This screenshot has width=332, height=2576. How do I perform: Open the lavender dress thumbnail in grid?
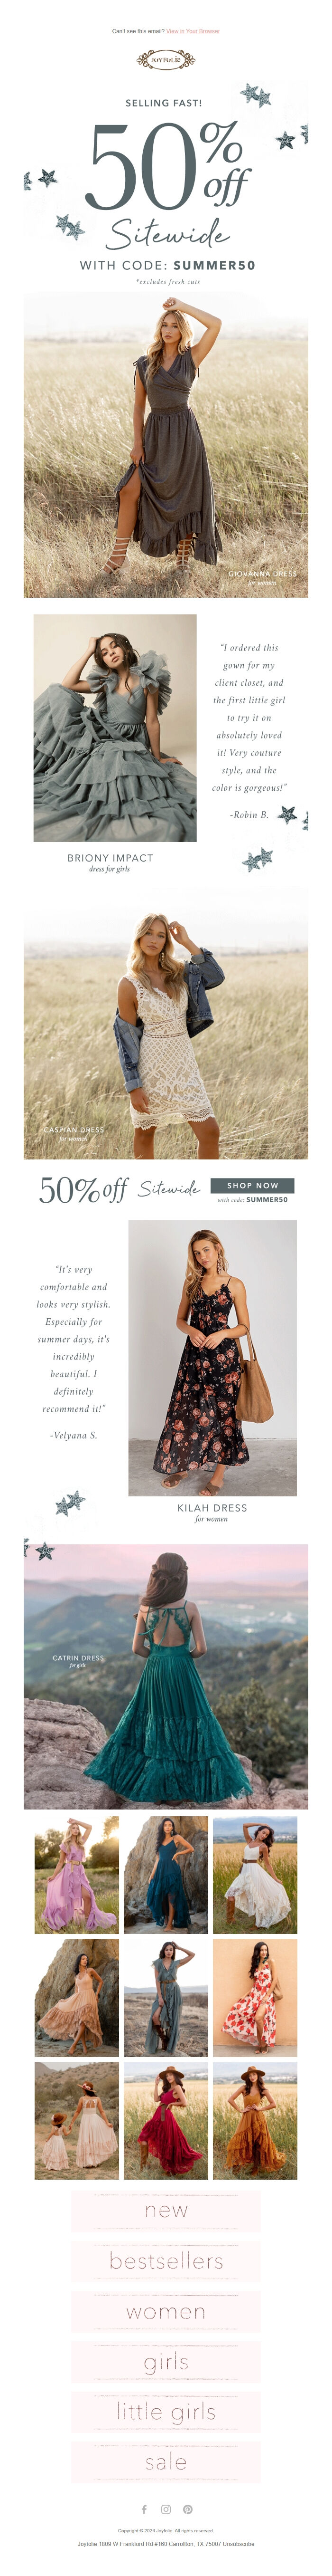coord(77,1874)
